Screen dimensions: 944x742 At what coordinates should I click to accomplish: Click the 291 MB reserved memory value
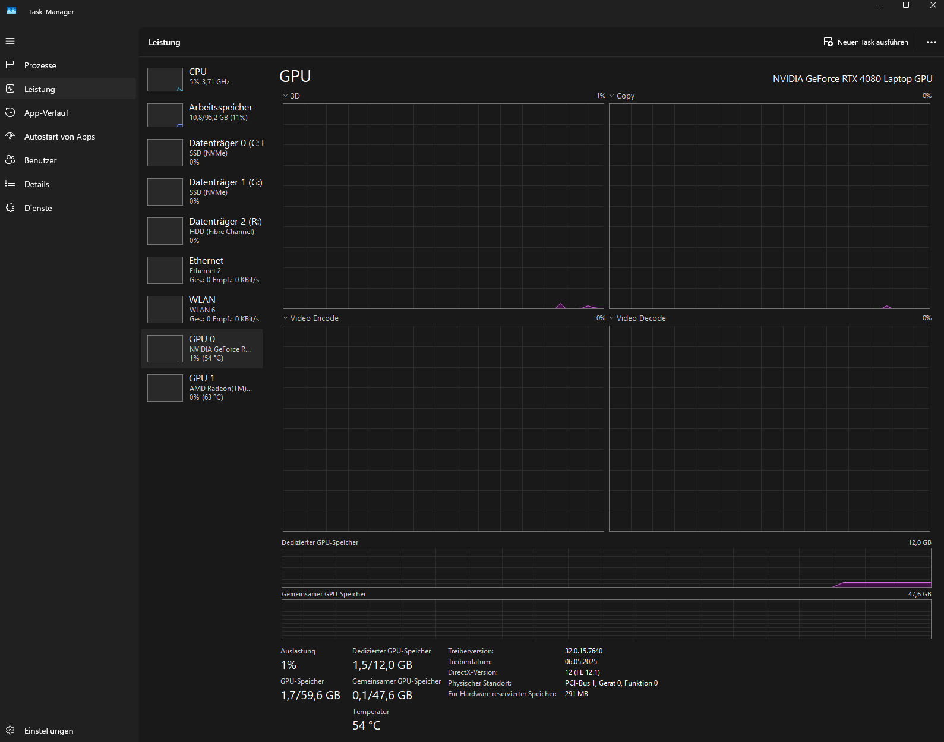click(x=576, y=694)
